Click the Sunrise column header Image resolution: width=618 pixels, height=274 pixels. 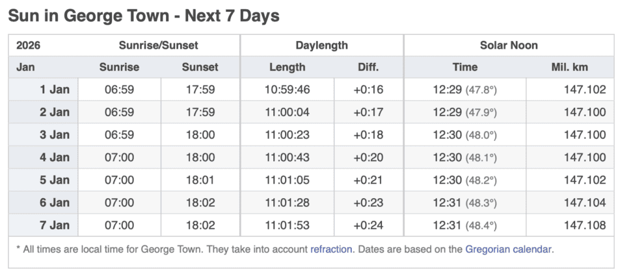(120, 67)
